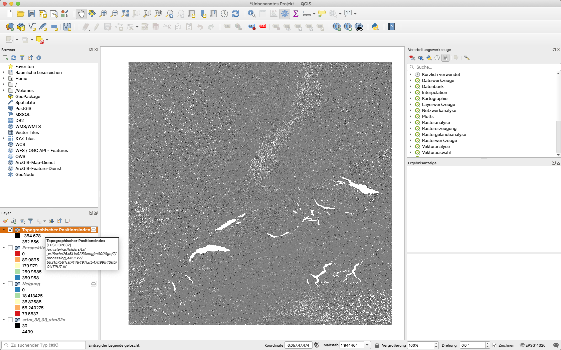Click the Zoom In magnifier tool
The height and width of the screenshot is (350, 561).
(x=103, y=14)
